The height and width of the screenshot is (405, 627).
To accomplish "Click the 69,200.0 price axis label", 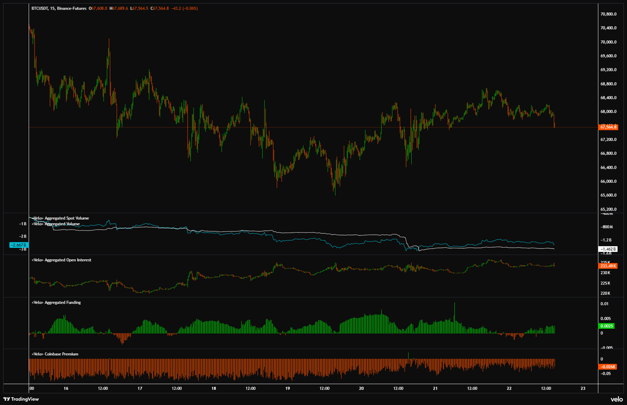I will [x=609, y=70].
